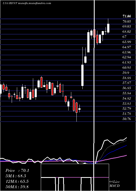Click the 64.97 price axis label
The width and height of the screenshot is (136, 191).
pyautogui.click(x=127, y=47)
